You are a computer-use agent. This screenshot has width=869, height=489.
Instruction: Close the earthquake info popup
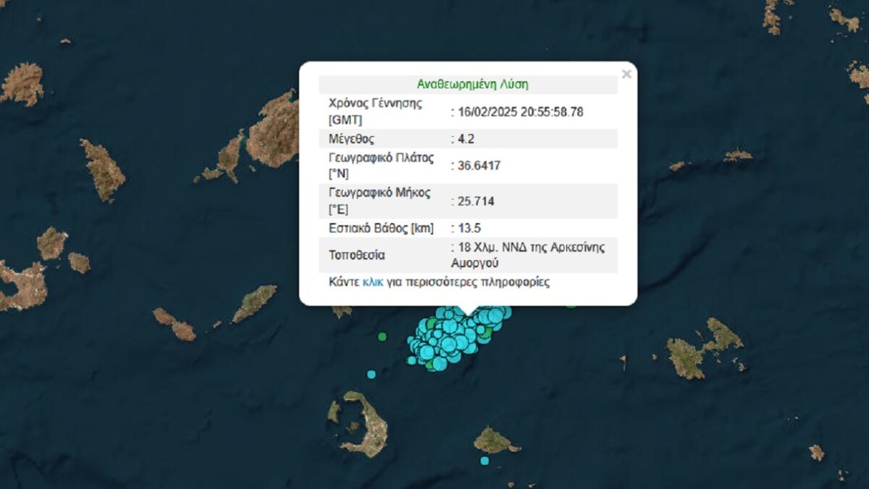(x=626, y=74)
